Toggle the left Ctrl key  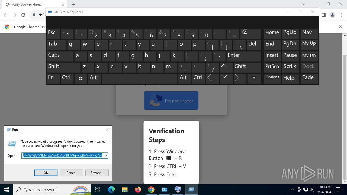click(x=67, y=79)
